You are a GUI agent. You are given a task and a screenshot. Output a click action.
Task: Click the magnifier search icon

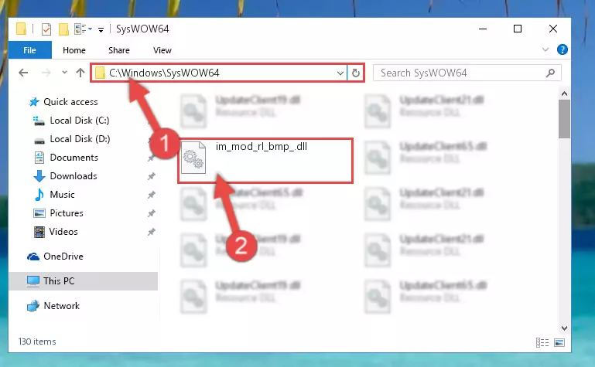pyautogui.click(x=550, y=73)
